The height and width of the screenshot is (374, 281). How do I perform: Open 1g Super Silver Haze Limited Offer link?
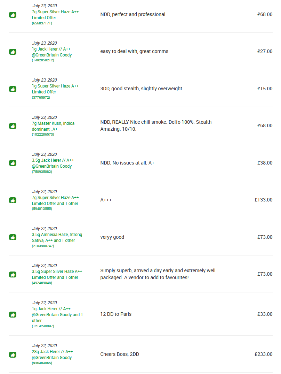(55, 89)
